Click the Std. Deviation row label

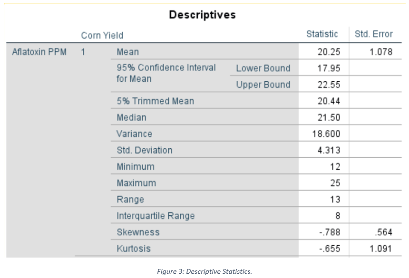coord(145,150)
